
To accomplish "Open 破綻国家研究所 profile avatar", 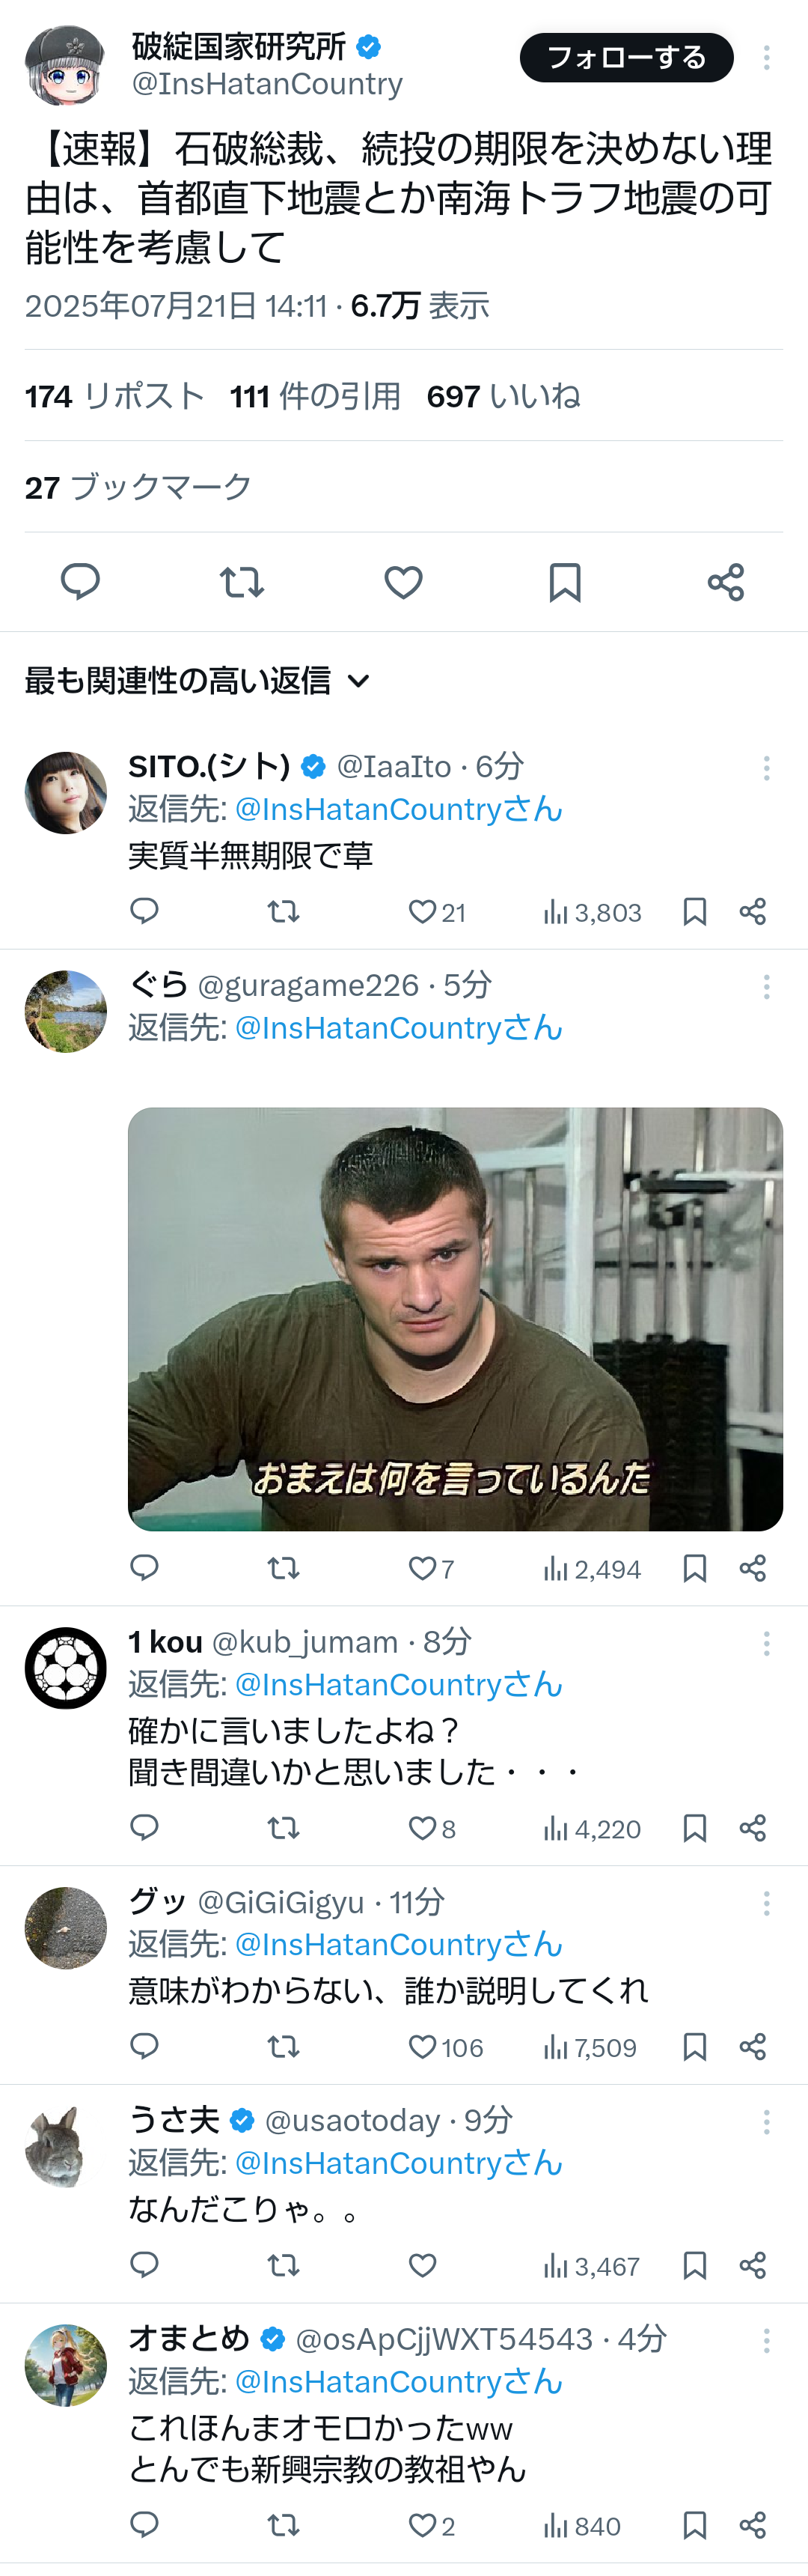I will 65,65.
